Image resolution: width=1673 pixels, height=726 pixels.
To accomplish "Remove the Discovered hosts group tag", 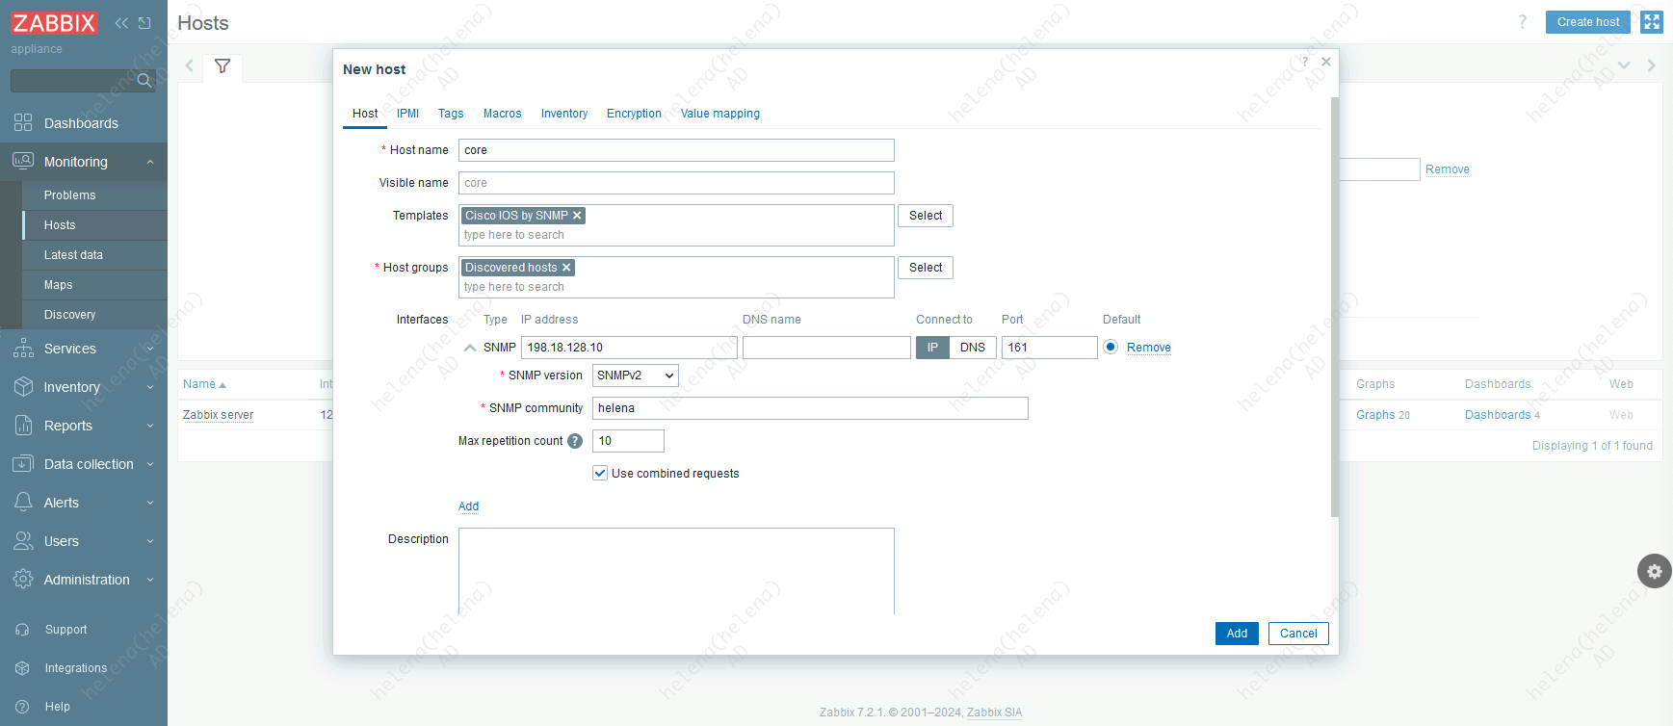I will pos(566,268).
